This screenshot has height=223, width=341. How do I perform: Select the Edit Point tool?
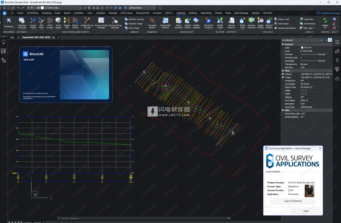(41, 23)
